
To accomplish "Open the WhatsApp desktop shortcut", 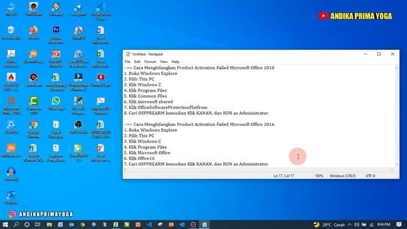I will tap(56, 103).
